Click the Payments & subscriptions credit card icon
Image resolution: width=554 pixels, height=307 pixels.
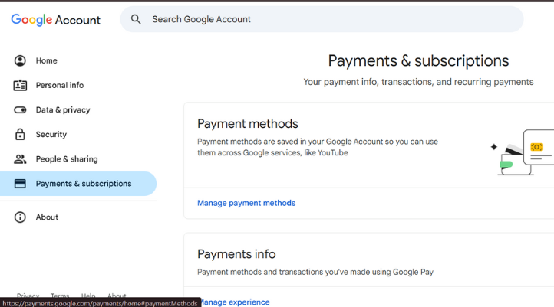tap(20, 184)
